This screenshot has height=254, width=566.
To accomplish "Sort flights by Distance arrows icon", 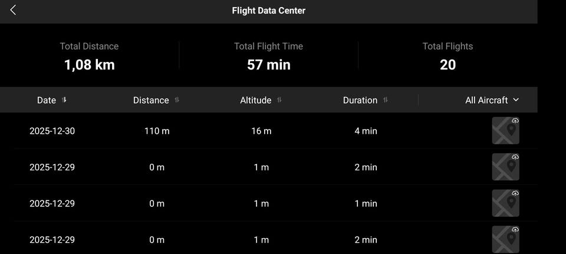I will click(x=177, y=100).
